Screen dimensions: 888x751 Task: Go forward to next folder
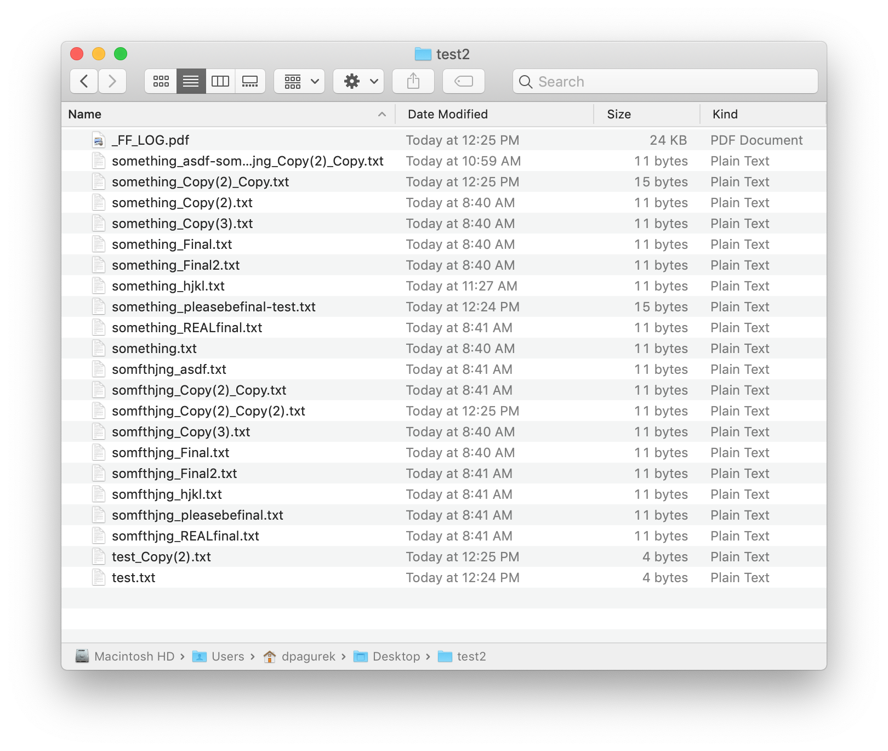click(x=112, y=81)
